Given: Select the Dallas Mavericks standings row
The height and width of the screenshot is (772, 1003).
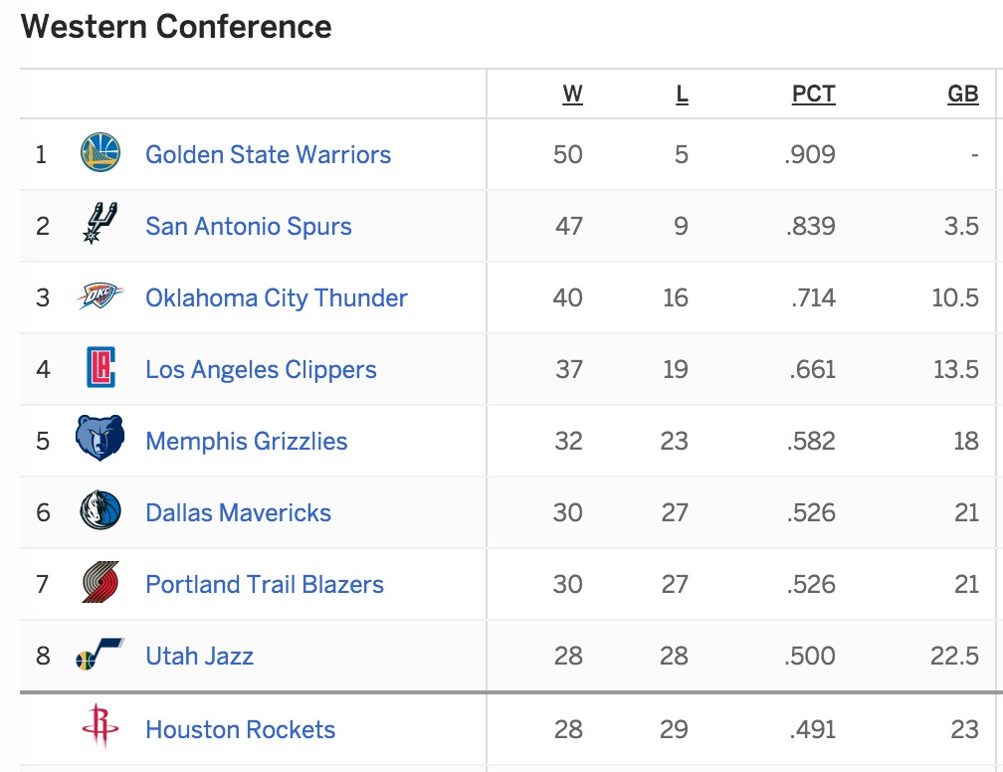Looking at the screenshot, I should point(498,512).
